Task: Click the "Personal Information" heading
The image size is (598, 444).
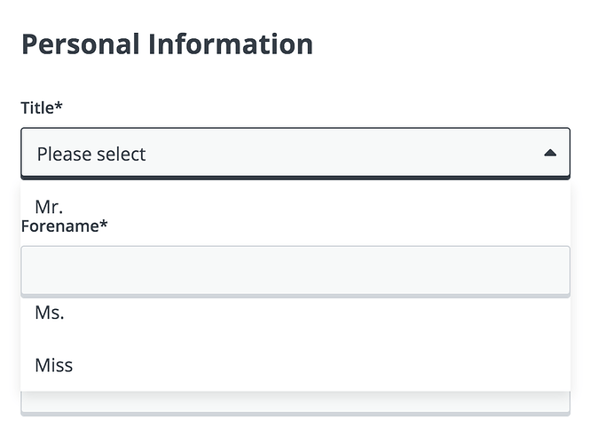Action: tap(167, 44)
